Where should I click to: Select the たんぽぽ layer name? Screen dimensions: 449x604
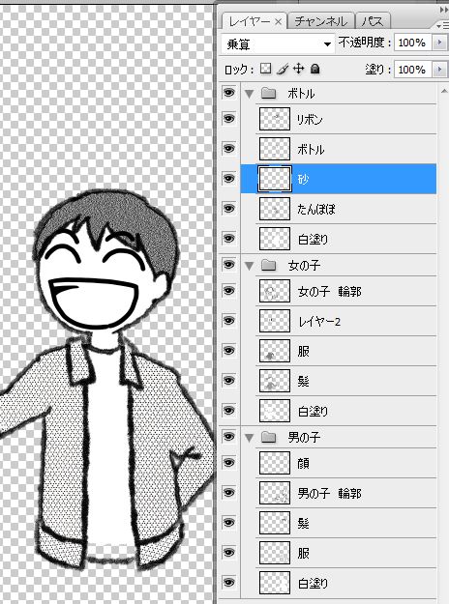tap(316, 209)
